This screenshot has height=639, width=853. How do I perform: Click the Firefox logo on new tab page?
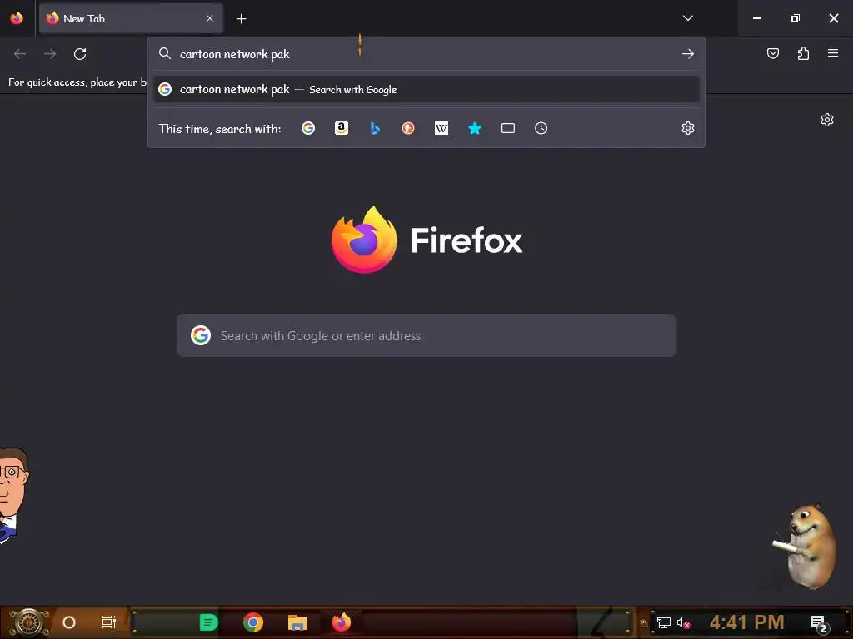(x=427, y=240)
